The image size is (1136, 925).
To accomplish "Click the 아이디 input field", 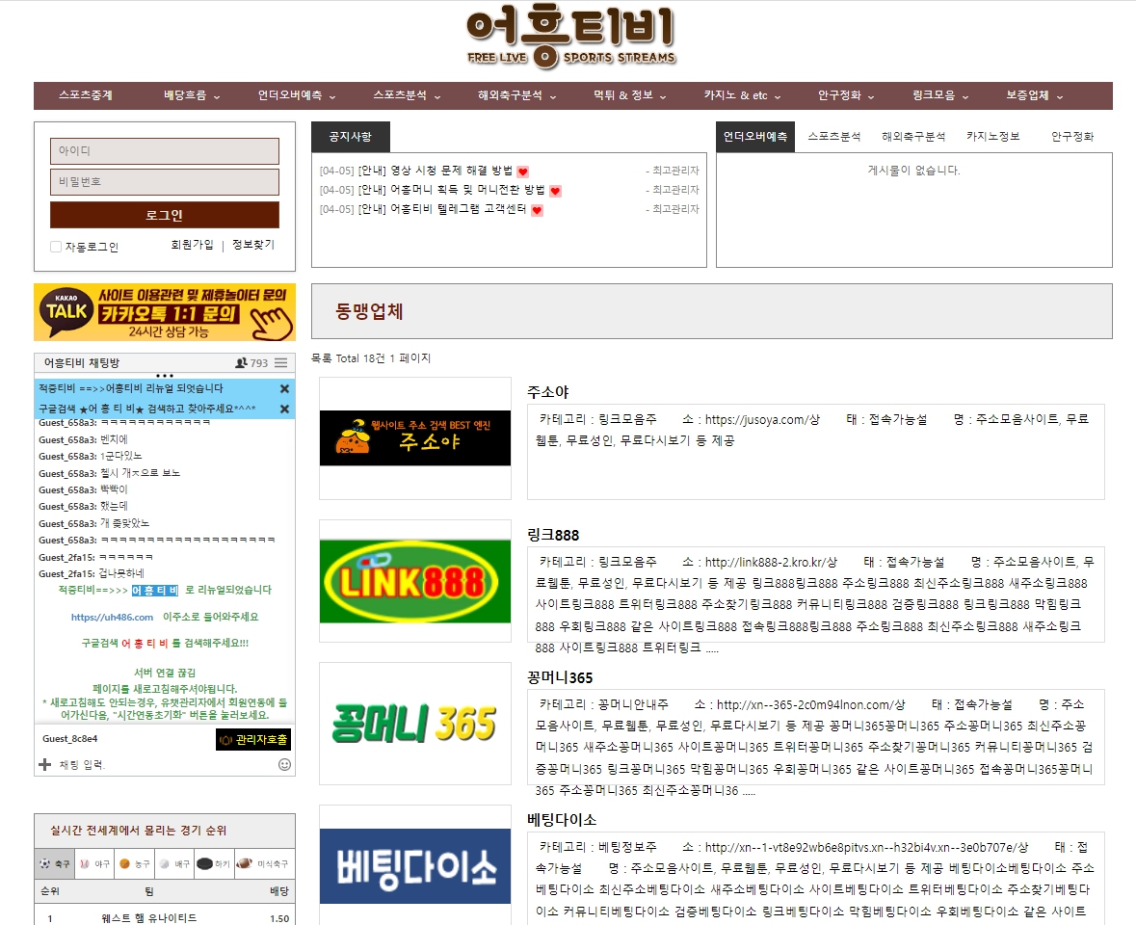I will [x=165, y=151].
